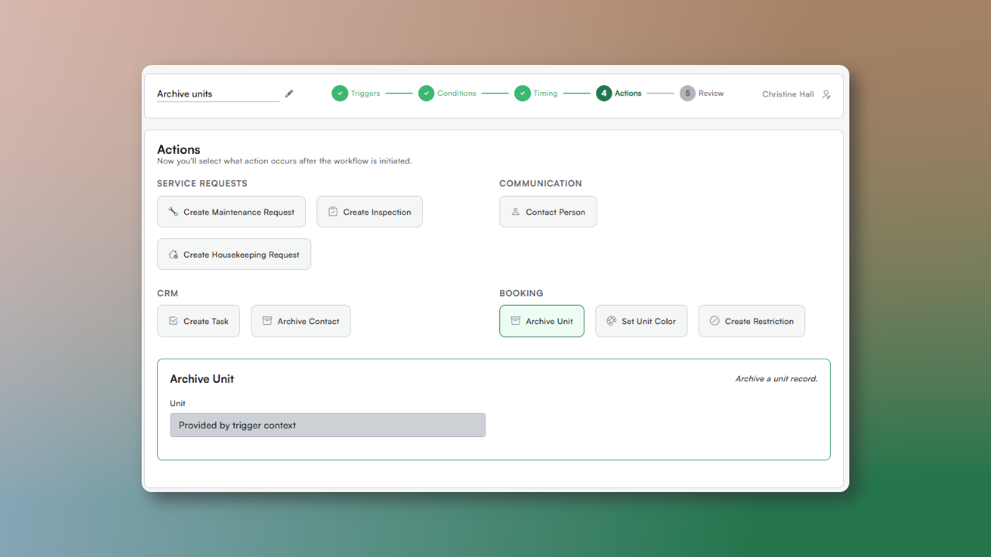991x557 pixels.
Task: Open the Conditions step
Action: (x=447, y=94)
